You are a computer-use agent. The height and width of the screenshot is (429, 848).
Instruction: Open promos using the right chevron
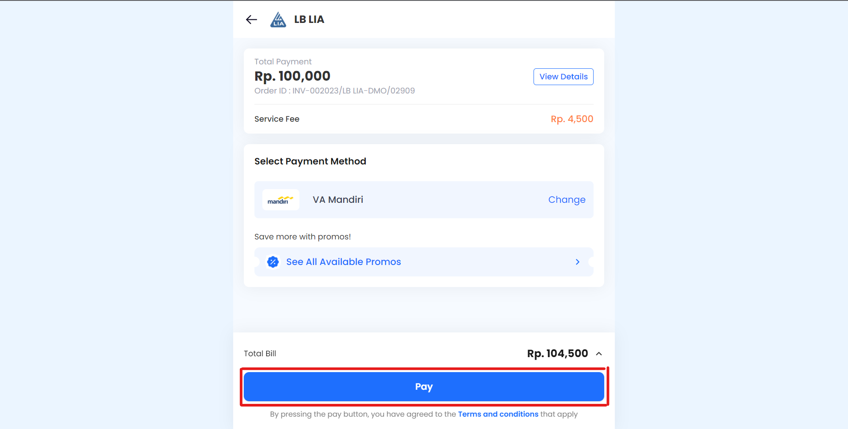click(x=577, y=262)
